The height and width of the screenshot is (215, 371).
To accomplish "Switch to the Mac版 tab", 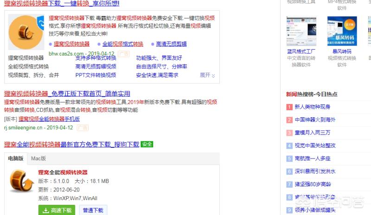I will [x=38, y=158].
